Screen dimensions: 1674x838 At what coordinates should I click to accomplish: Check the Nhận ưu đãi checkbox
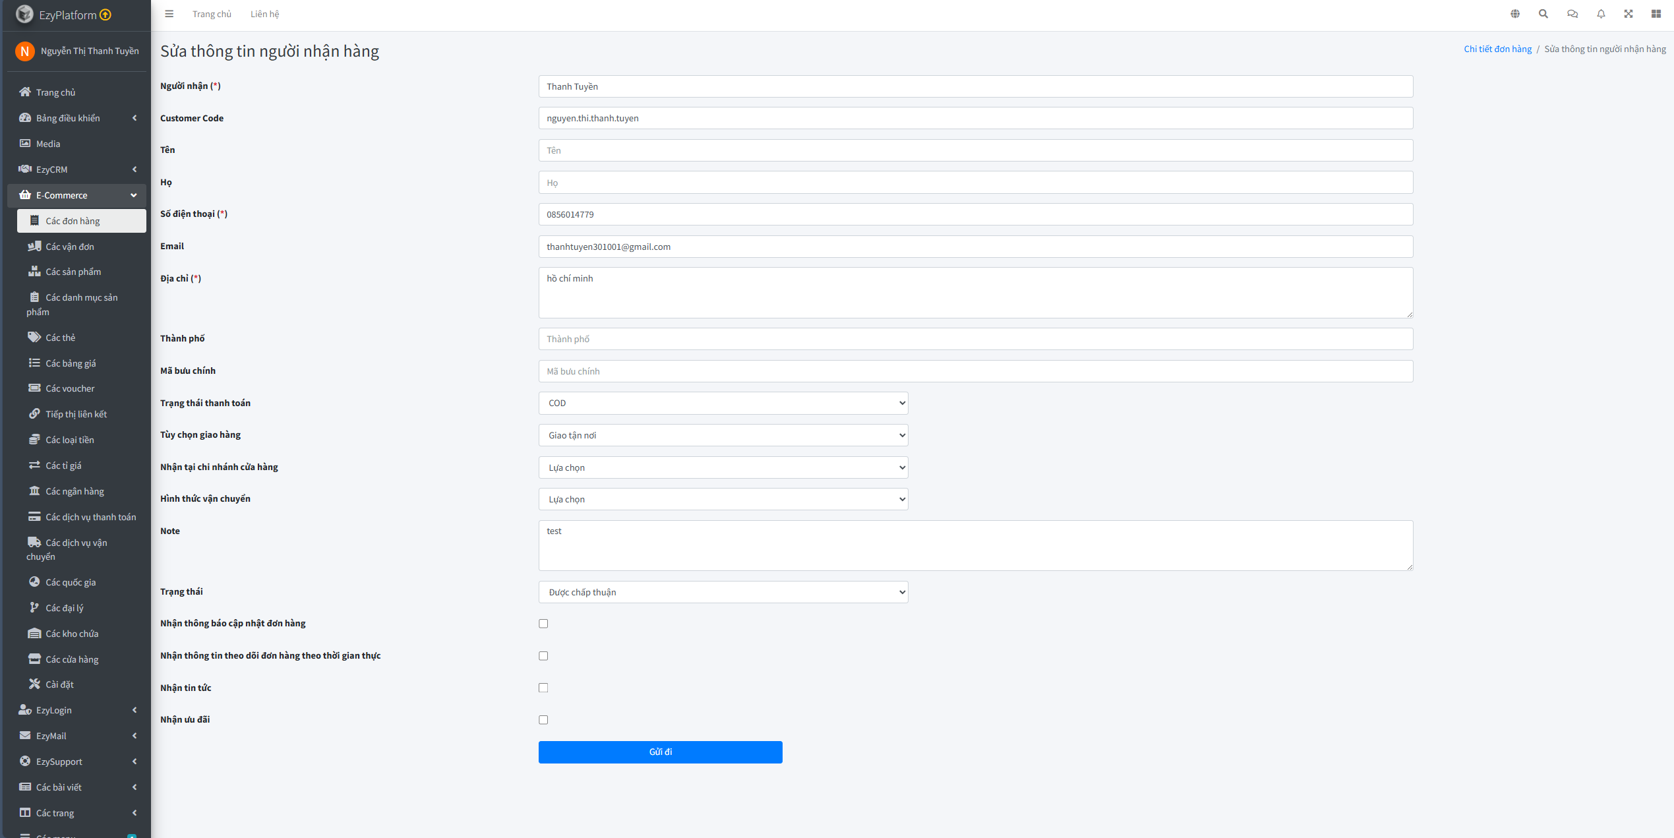click(543, 720)
